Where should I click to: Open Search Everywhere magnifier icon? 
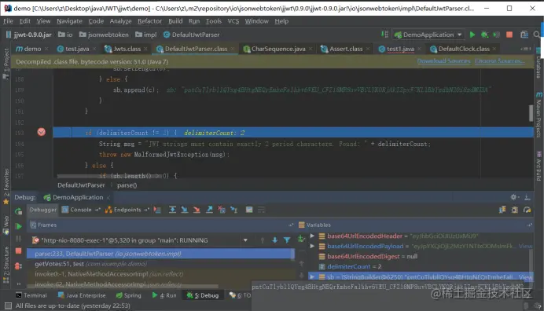click(x=536, y=35)
